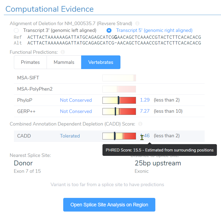Click the info icon next to CADD Score
The height and width of the screenshot is (217, 221).
coord(140,124)
